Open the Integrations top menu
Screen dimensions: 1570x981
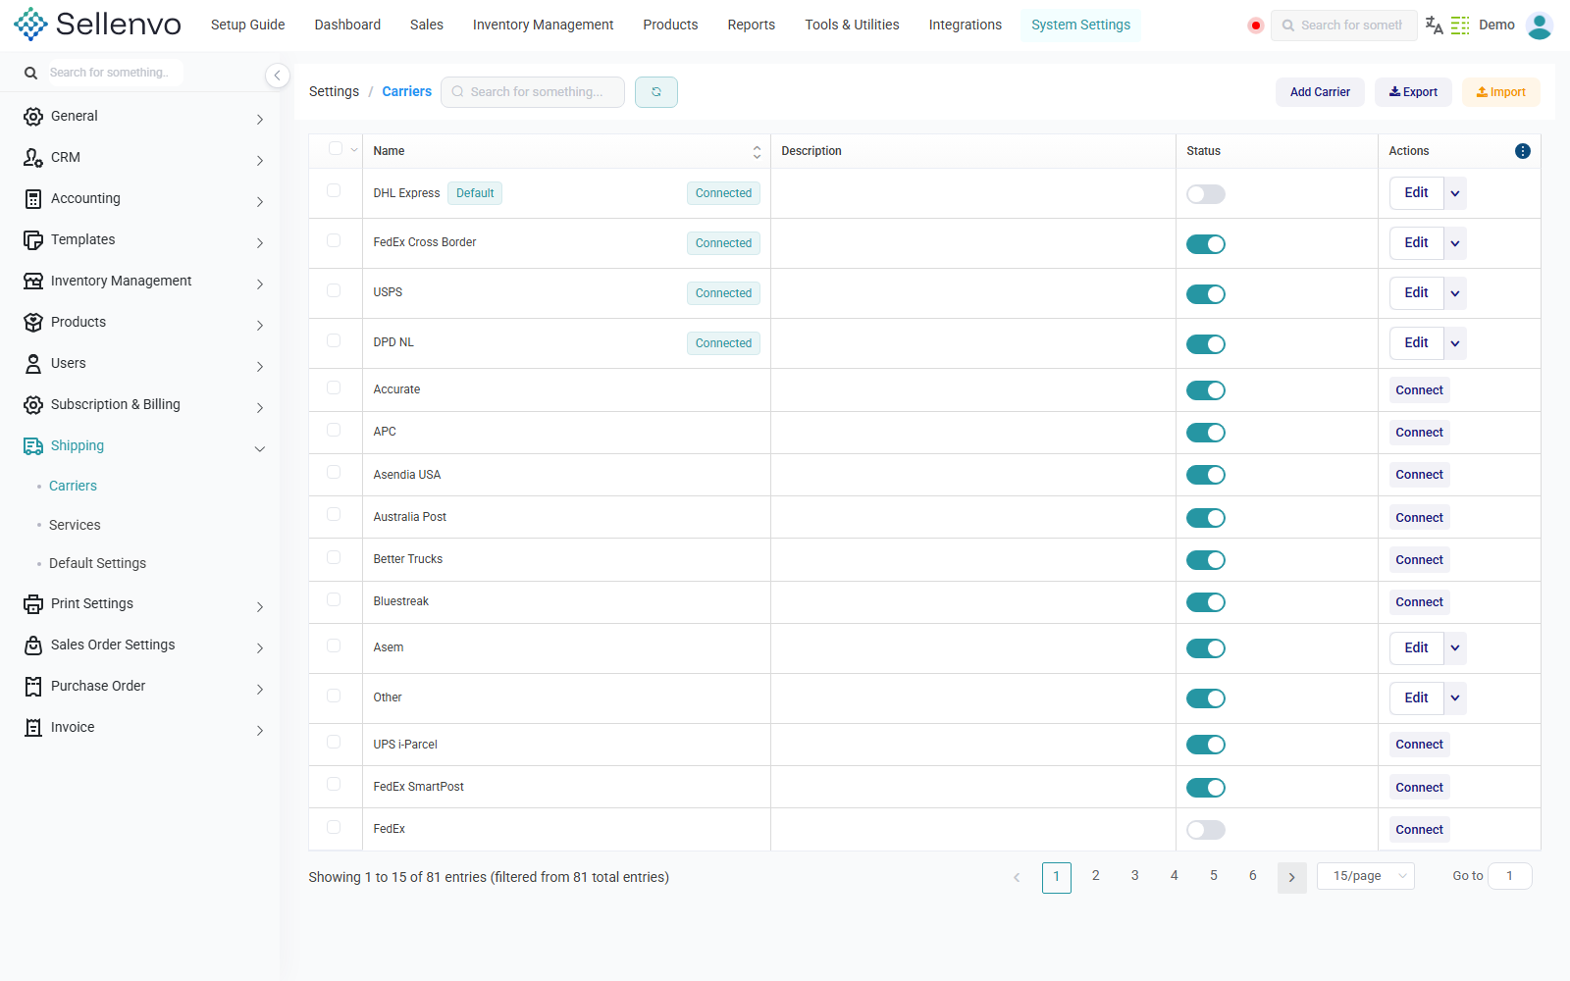[966, 25]
